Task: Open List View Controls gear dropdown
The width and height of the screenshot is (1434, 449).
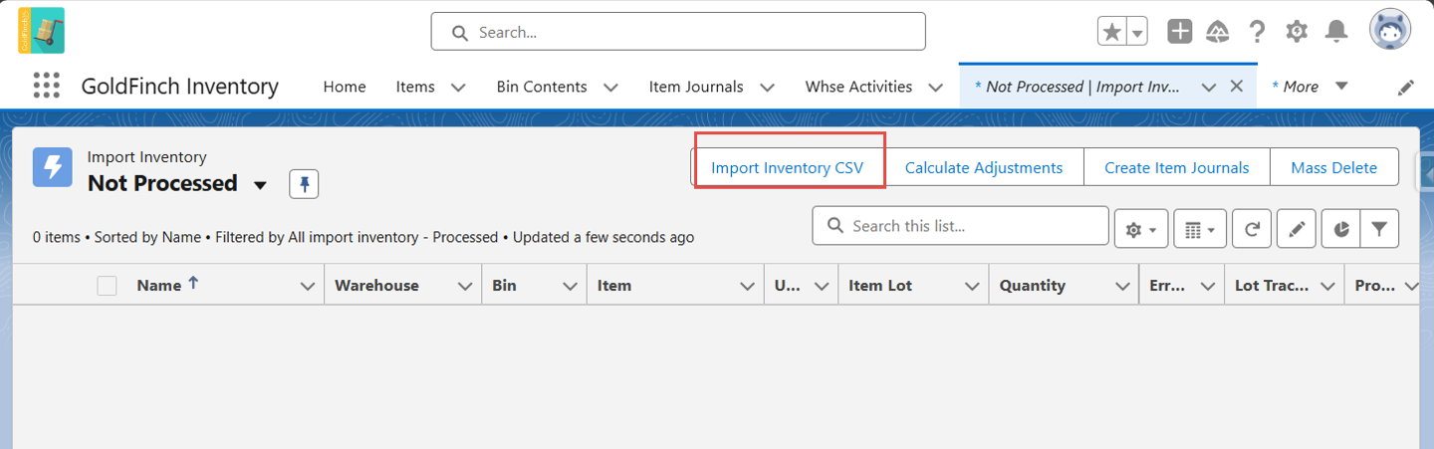Action: 1140,228
